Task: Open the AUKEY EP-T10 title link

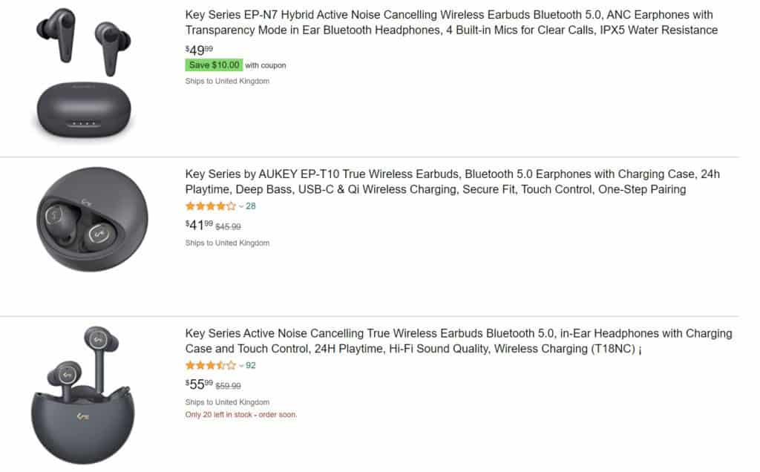Action: 452,182
